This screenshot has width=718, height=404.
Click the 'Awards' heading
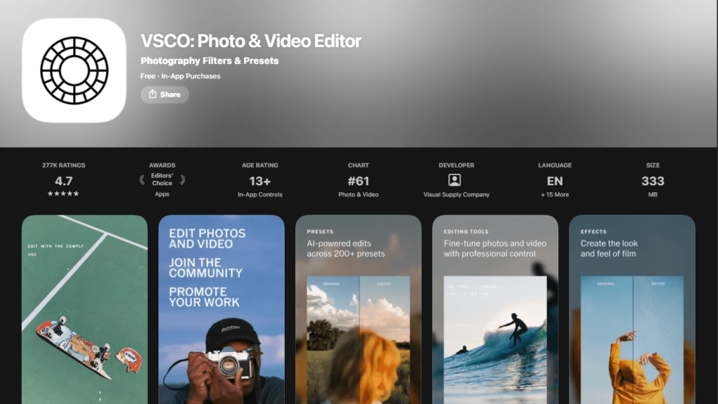coord(162,166)
